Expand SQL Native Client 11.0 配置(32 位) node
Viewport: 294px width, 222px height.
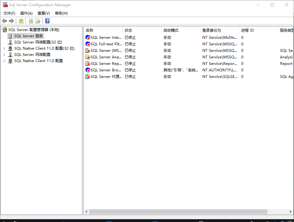pos(4,48)
